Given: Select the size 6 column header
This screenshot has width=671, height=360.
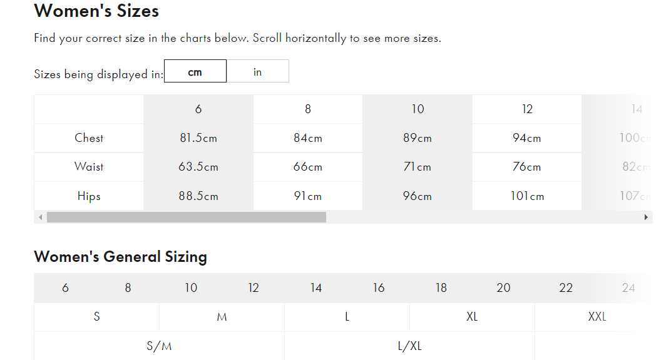Looking at the screenshot, I should pos(198,109).
